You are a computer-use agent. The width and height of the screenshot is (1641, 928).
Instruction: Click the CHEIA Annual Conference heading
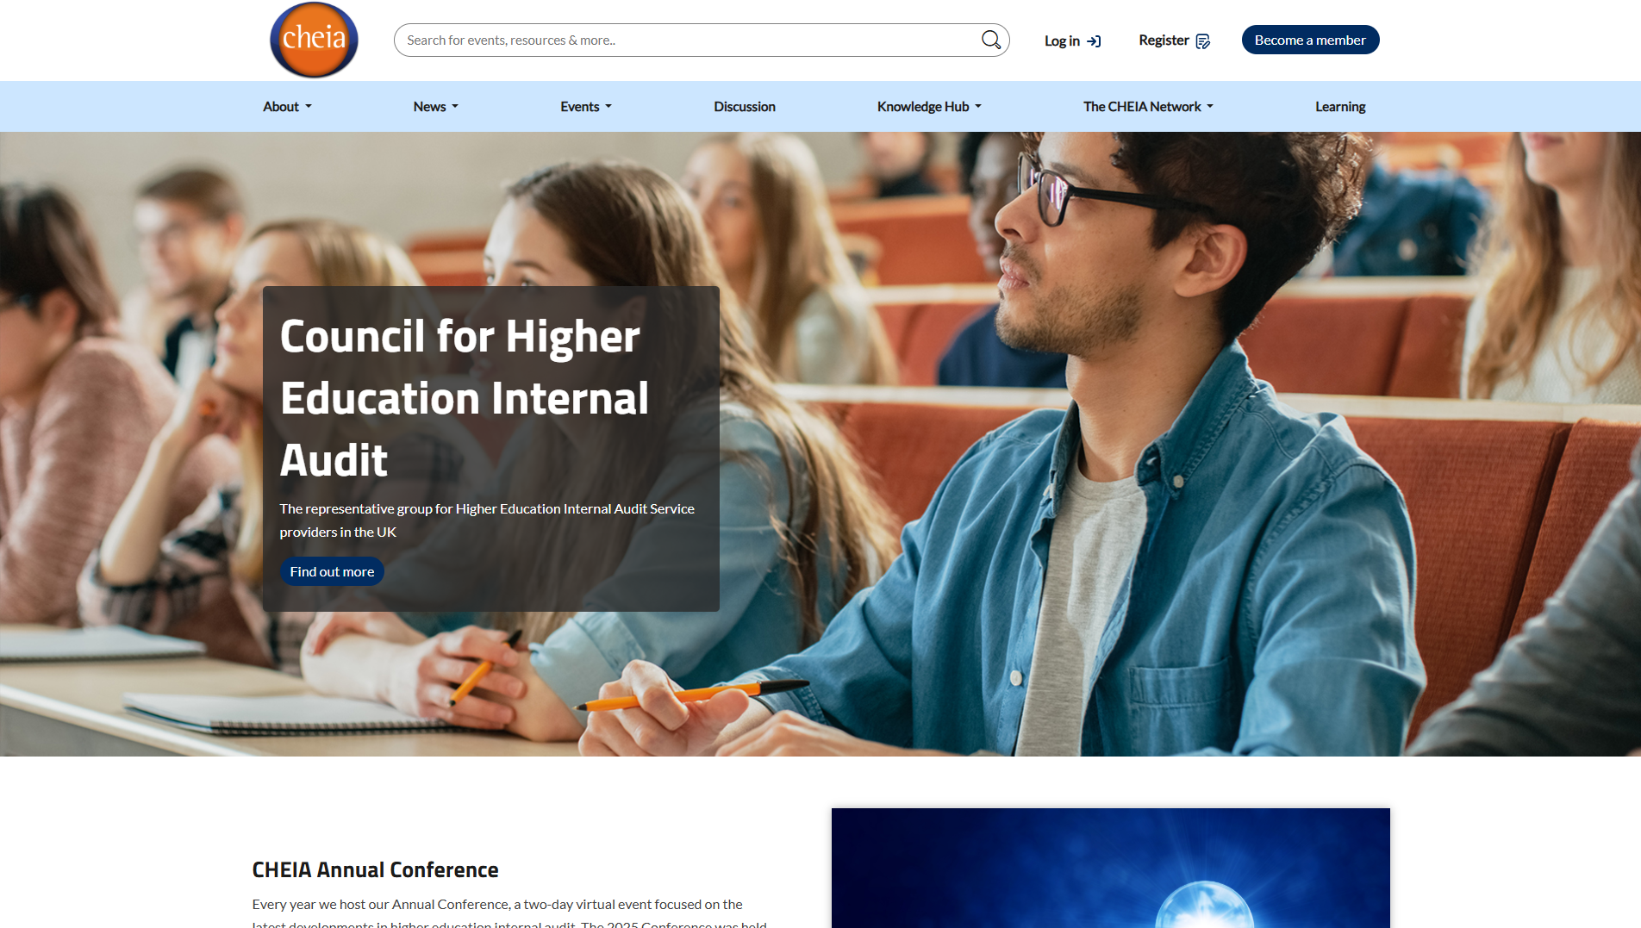click(375, 870)
